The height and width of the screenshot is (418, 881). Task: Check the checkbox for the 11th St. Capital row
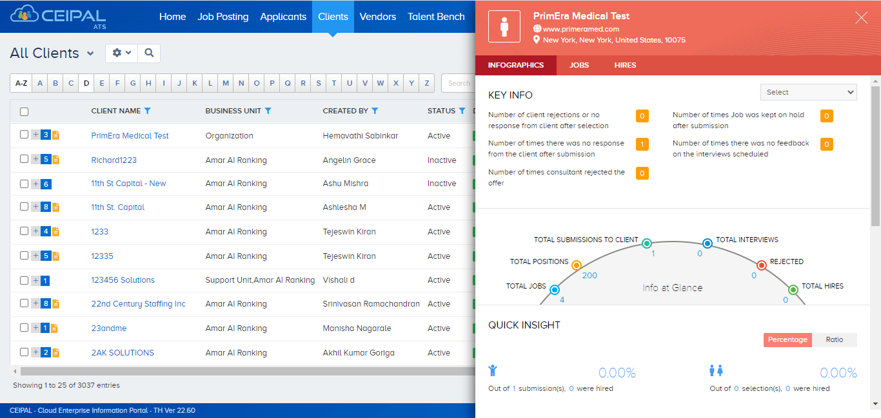click(24, 207)
